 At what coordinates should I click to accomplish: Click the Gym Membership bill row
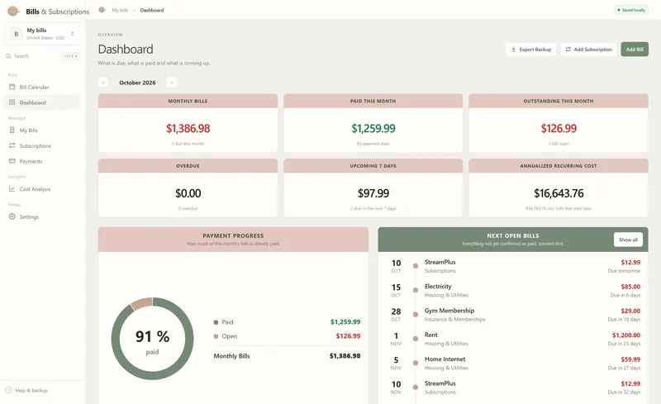point(513,315)
